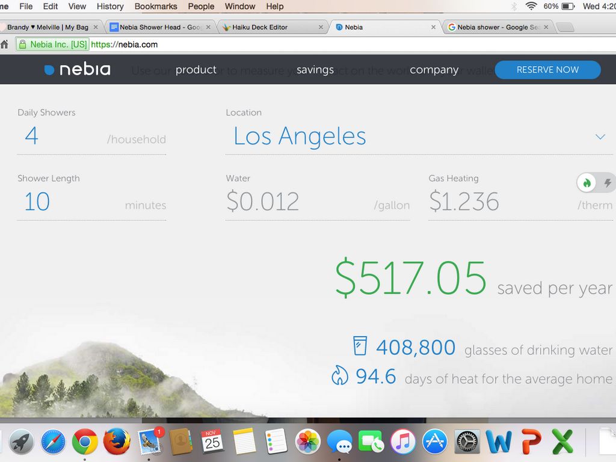Go to the savings navigation link
This screenshot has height=462, width=616.
click(315, 70)
